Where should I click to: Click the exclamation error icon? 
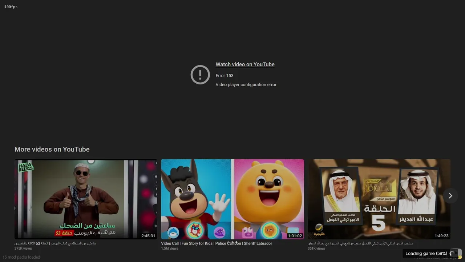[200, 75]
